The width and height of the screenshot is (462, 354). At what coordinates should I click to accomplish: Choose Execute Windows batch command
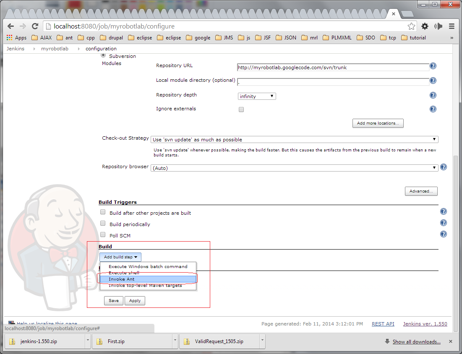[148, 266]
